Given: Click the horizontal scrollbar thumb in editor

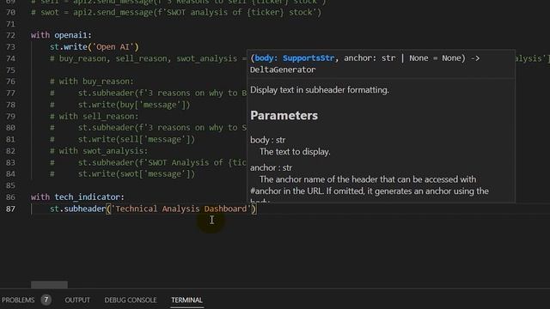Looking at the screenshot, I should tap(50, 284).
